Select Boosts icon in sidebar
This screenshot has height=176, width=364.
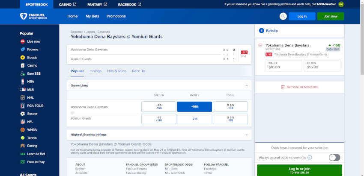tap(23, 57)
